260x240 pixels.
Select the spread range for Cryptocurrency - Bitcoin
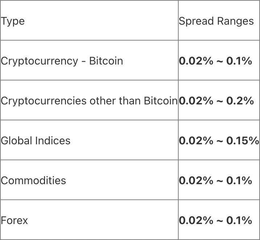[x=215, y=61]
